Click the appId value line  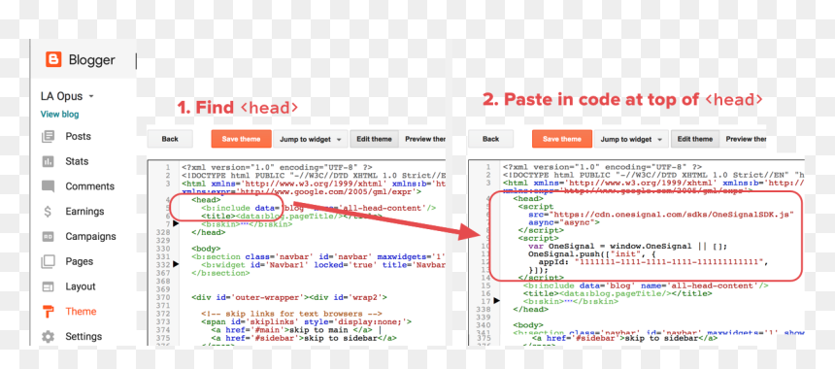653,262
